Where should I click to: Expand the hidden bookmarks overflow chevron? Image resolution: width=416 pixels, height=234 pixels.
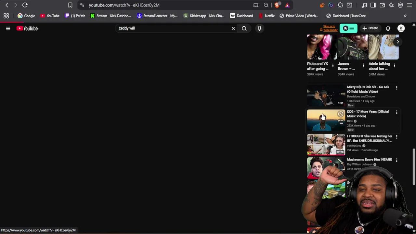[x=405, y=16]
